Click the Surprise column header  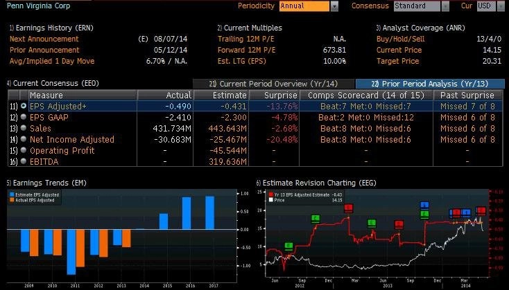tap(274, 96)
